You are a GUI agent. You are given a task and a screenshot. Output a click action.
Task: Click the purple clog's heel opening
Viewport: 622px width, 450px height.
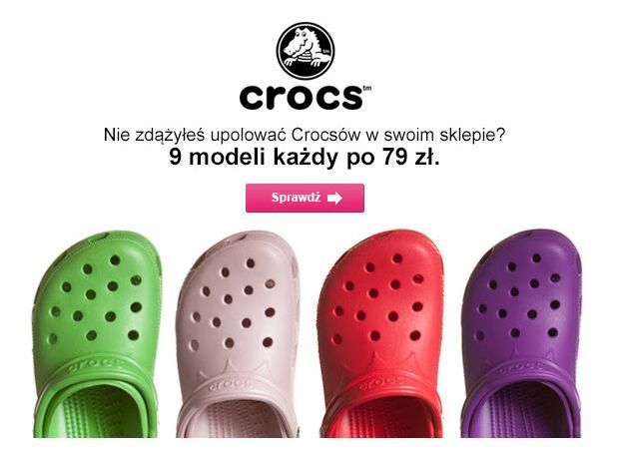(x=521, y=412)
